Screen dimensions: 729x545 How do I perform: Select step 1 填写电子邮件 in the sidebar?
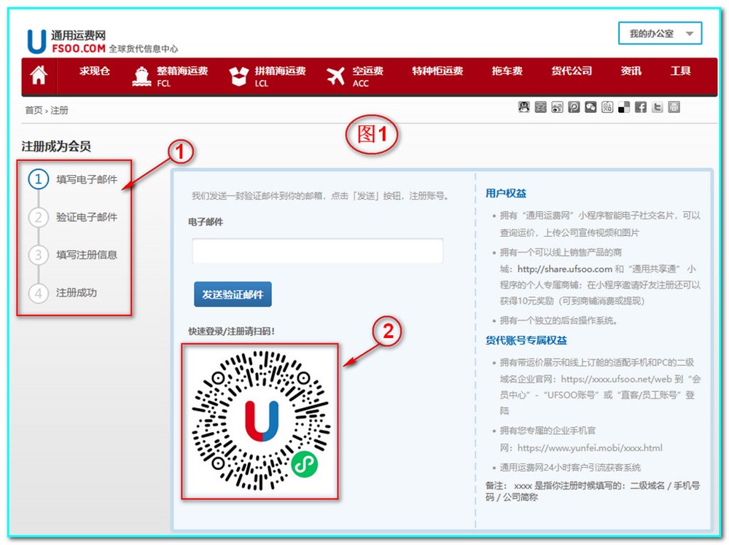(86, 179)
